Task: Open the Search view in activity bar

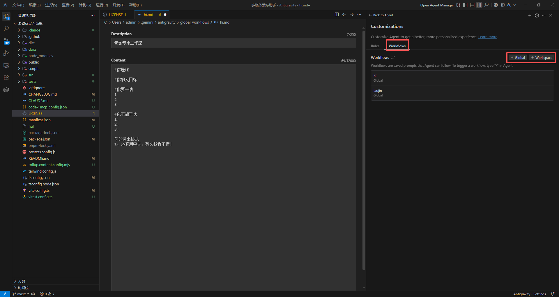Action: (x=6, y=29)
